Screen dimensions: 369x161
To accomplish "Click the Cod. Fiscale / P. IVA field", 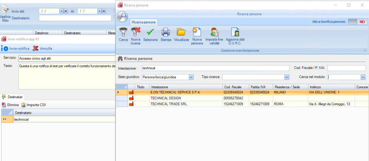I will point(346,68).
